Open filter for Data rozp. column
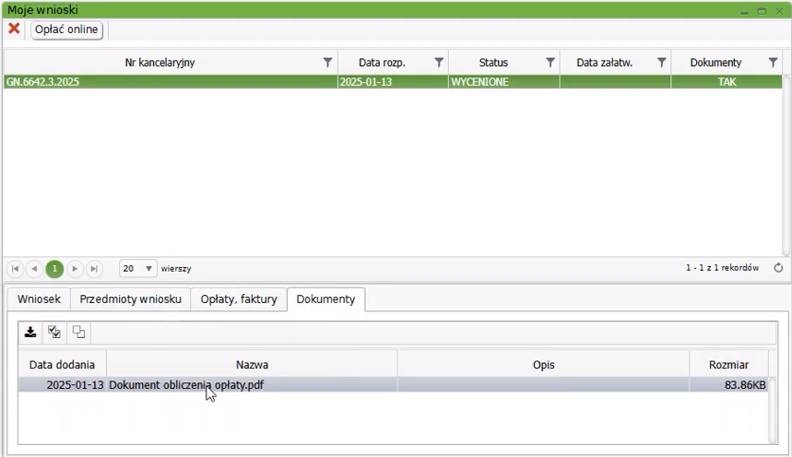The height and width of the screenshot is (457, 792). (x=439, y=63)
